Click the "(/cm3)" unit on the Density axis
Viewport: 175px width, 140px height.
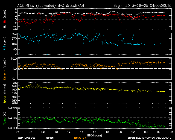click(5, 64)
